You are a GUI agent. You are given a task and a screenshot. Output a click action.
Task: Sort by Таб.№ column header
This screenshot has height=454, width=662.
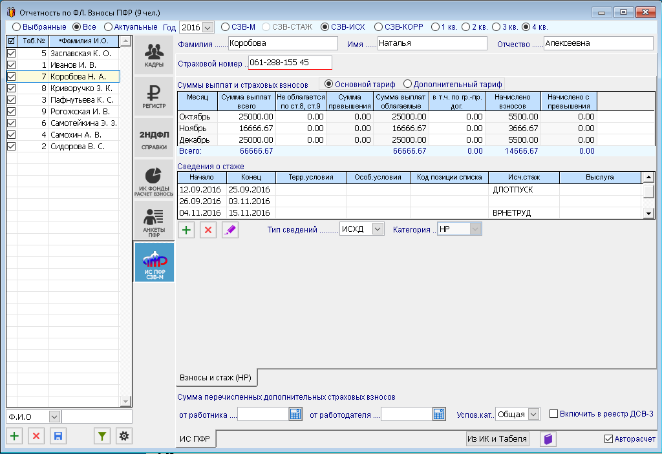tap(34, 41)
